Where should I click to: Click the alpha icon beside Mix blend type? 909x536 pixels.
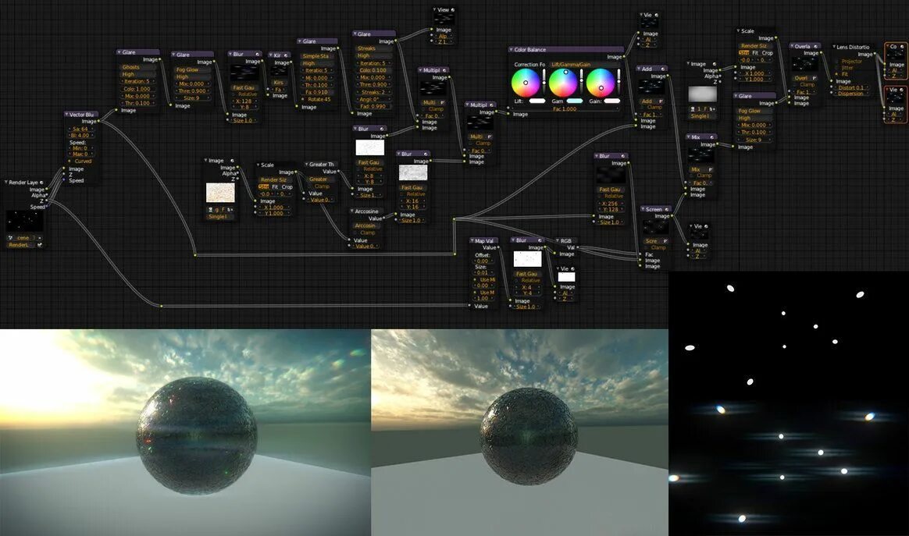[x=711, y=170]
